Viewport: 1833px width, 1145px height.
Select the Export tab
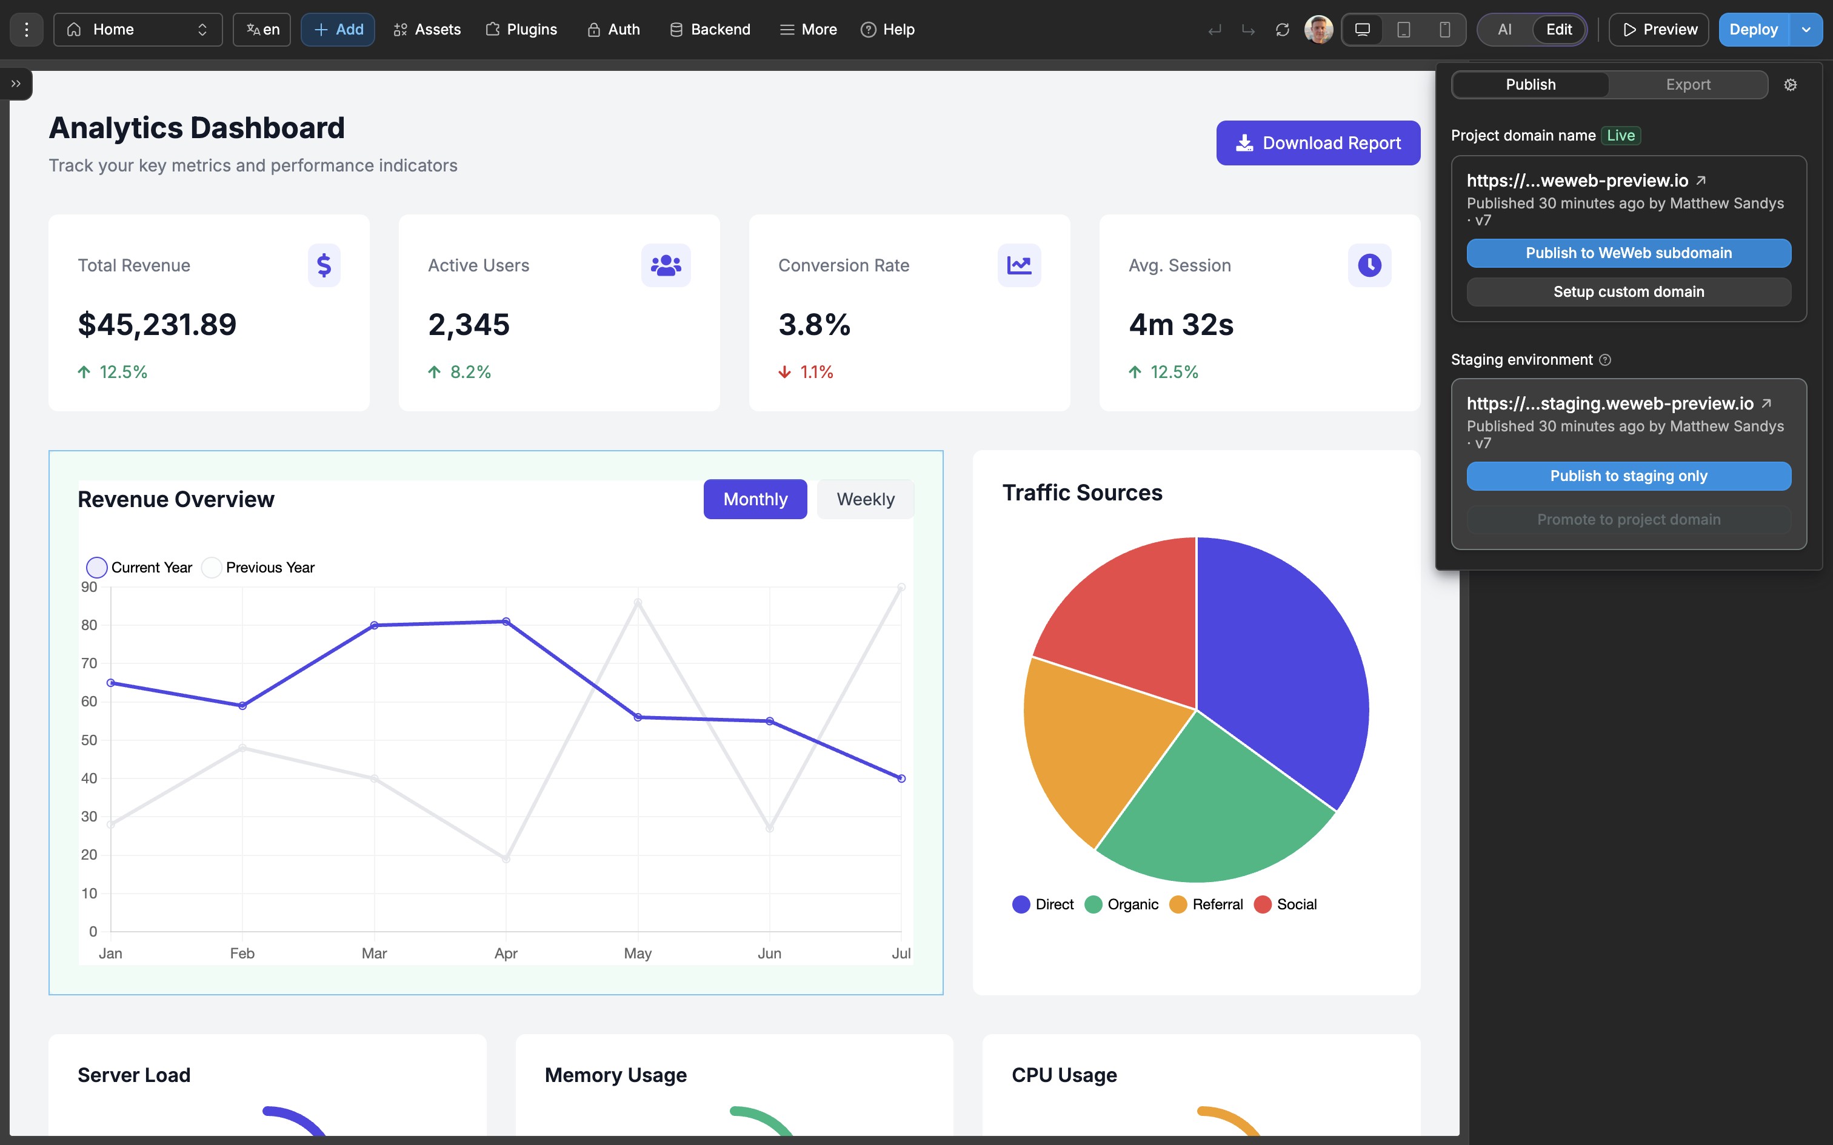[1688, 85]
